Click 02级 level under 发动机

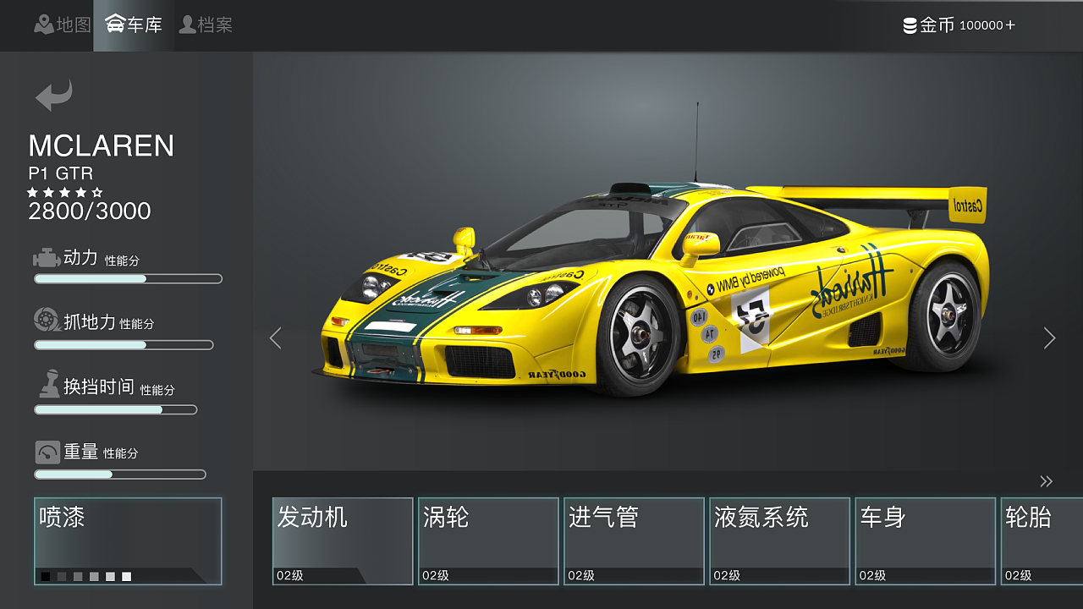pyautogui.click(x=290, y=575)
